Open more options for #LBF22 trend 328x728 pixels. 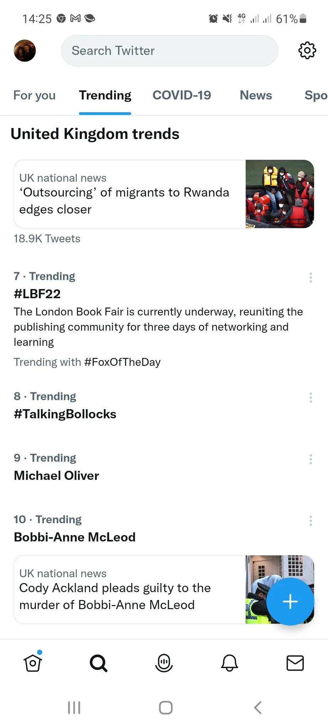pyautogui.click(x=311, y=277)
